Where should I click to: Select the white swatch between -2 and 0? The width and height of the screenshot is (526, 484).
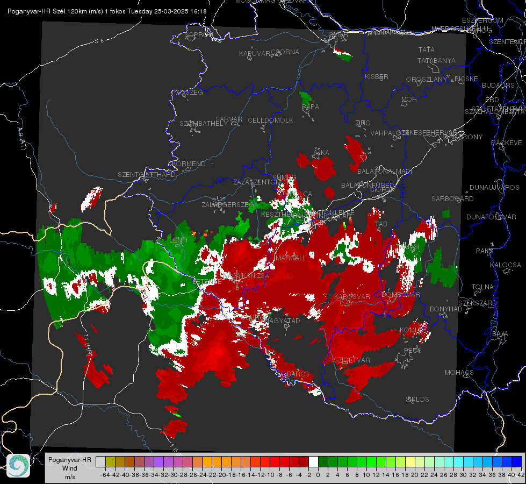click(x=313, y=461)
